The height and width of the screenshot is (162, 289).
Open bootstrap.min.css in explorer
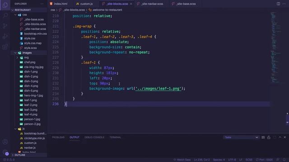tap(35, 34)
